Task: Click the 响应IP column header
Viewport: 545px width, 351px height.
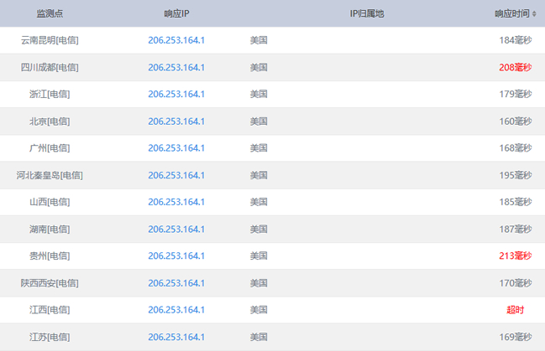Action: 176,14
